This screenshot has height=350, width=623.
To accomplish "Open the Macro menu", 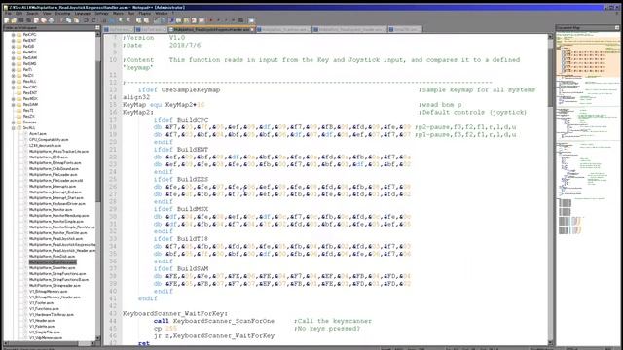I will pos(118,13).
